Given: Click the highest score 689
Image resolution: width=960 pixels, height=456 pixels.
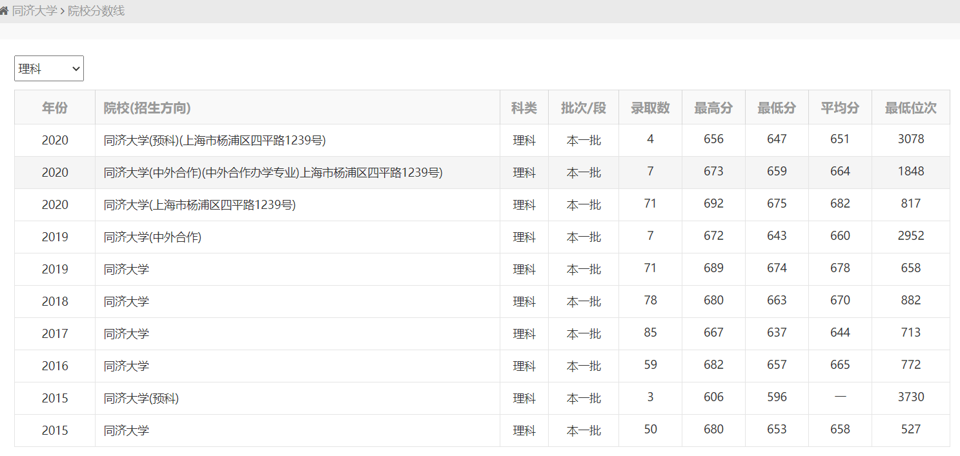Looking at the screenshot, I should (713, 268).
